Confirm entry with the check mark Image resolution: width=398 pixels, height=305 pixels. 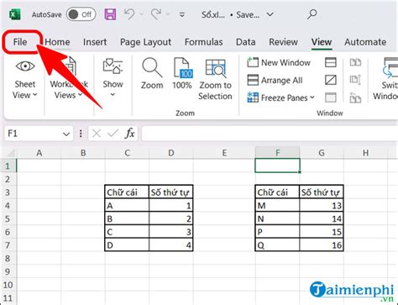(113, 134)
